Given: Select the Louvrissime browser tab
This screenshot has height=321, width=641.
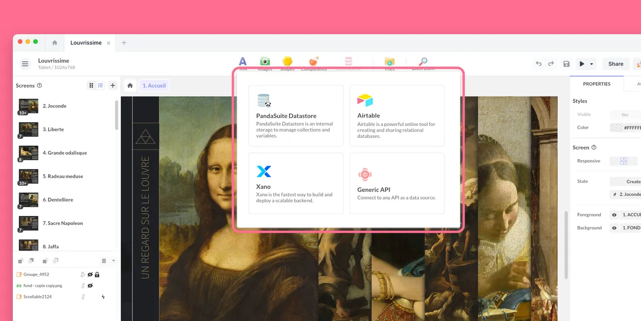Looking at the screenshot, I should pos(86,43).
